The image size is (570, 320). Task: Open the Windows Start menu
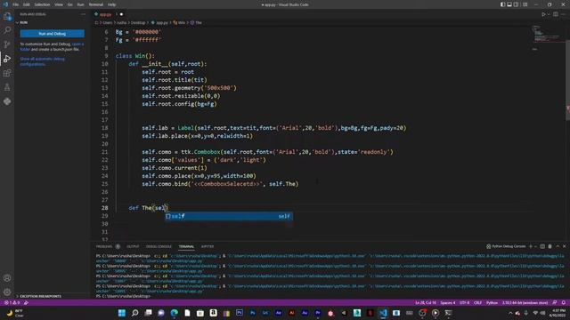pyautogui.click(x=122, y=313)
